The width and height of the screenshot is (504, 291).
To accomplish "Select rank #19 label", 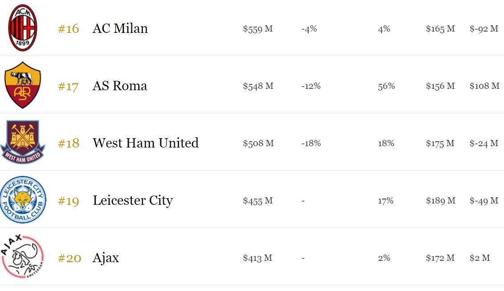I will pos(69,201).
